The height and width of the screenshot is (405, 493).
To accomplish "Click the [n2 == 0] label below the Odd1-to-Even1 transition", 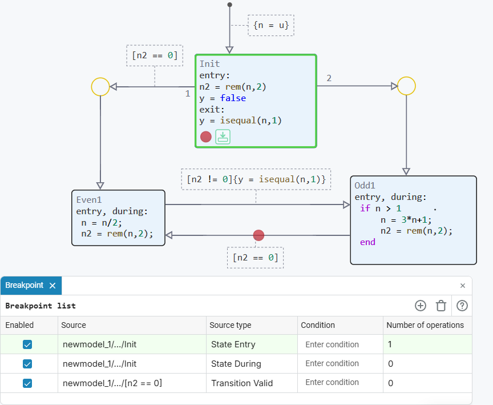I will pos(255,258).
